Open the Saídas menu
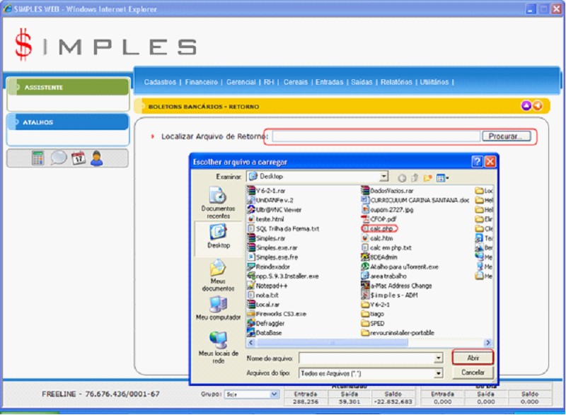Image resolution: width=566 pixels, height=415 pixels. (x=362, y=82)
